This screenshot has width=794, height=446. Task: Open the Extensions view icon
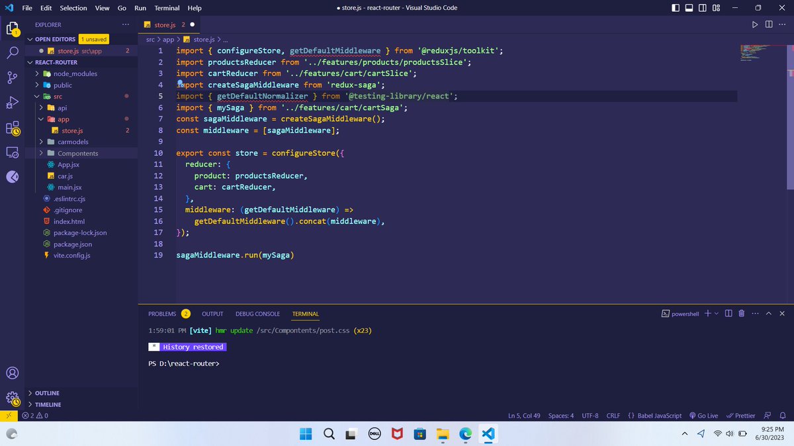pyautogui.click(x=12, y=128)
